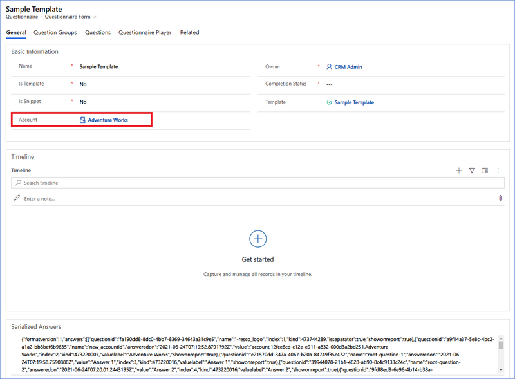Click the timeline sort order icon
Image resolution: width=515 pixels, height=379 pixels.
(485, 171)
